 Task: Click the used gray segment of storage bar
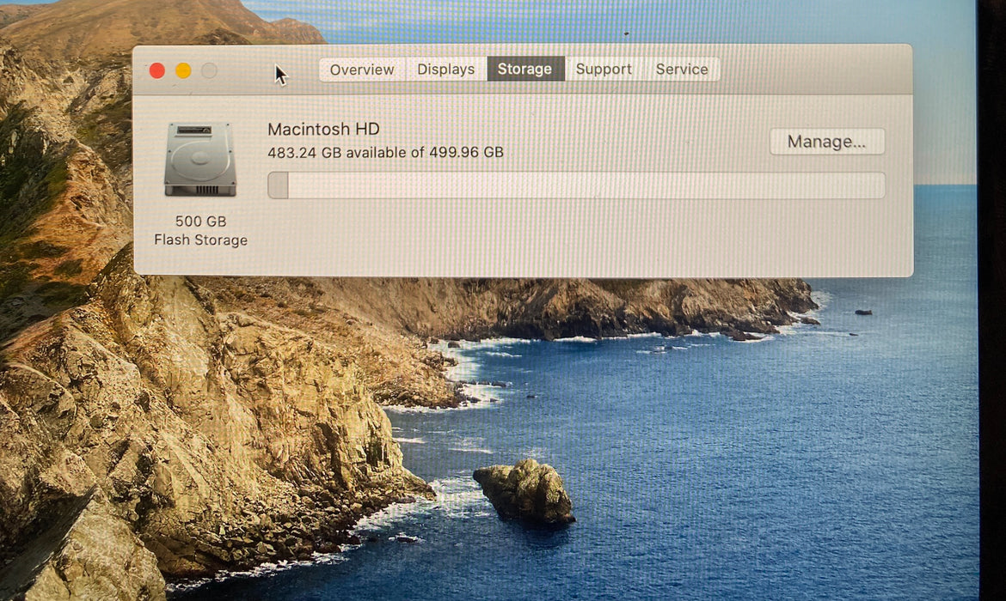(278, 185)
